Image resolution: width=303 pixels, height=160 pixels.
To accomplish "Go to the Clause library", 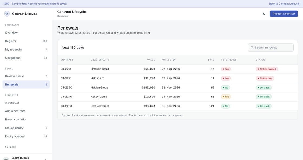I will (x=26, y=128).
